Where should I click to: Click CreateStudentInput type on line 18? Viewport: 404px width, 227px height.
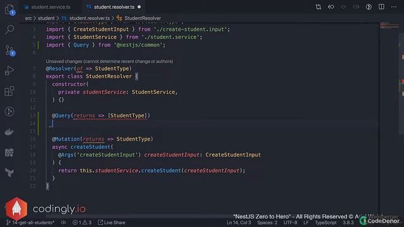[x=233, y=154]
